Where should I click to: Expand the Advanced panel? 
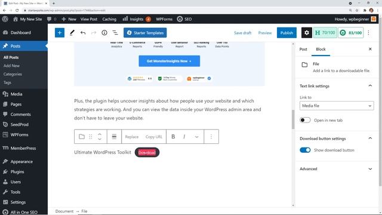336,168
